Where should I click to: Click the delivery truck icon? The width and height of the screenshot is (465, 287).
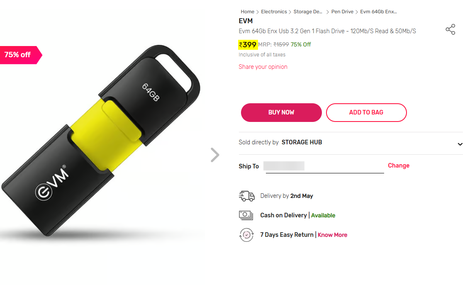247,196
